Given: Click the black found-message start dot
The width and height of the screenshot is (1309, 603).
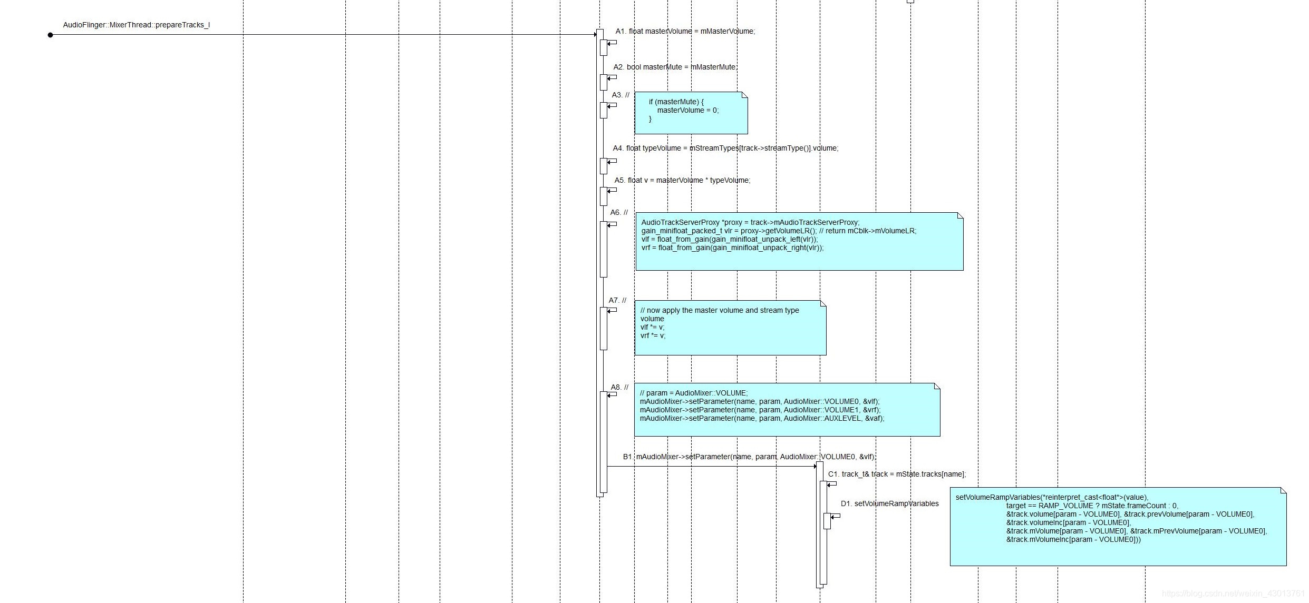Looking at the screenshot, I should click(x=50, y=35).
